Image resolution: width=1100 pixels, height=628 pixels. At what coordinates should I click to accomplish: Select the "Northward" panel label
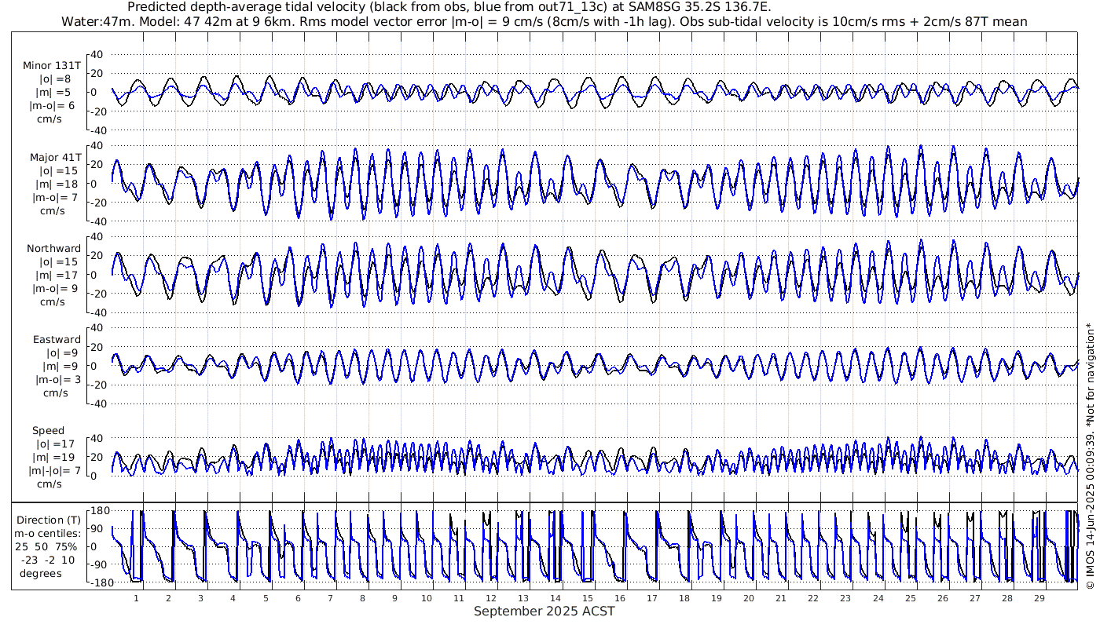coord(53,249)
